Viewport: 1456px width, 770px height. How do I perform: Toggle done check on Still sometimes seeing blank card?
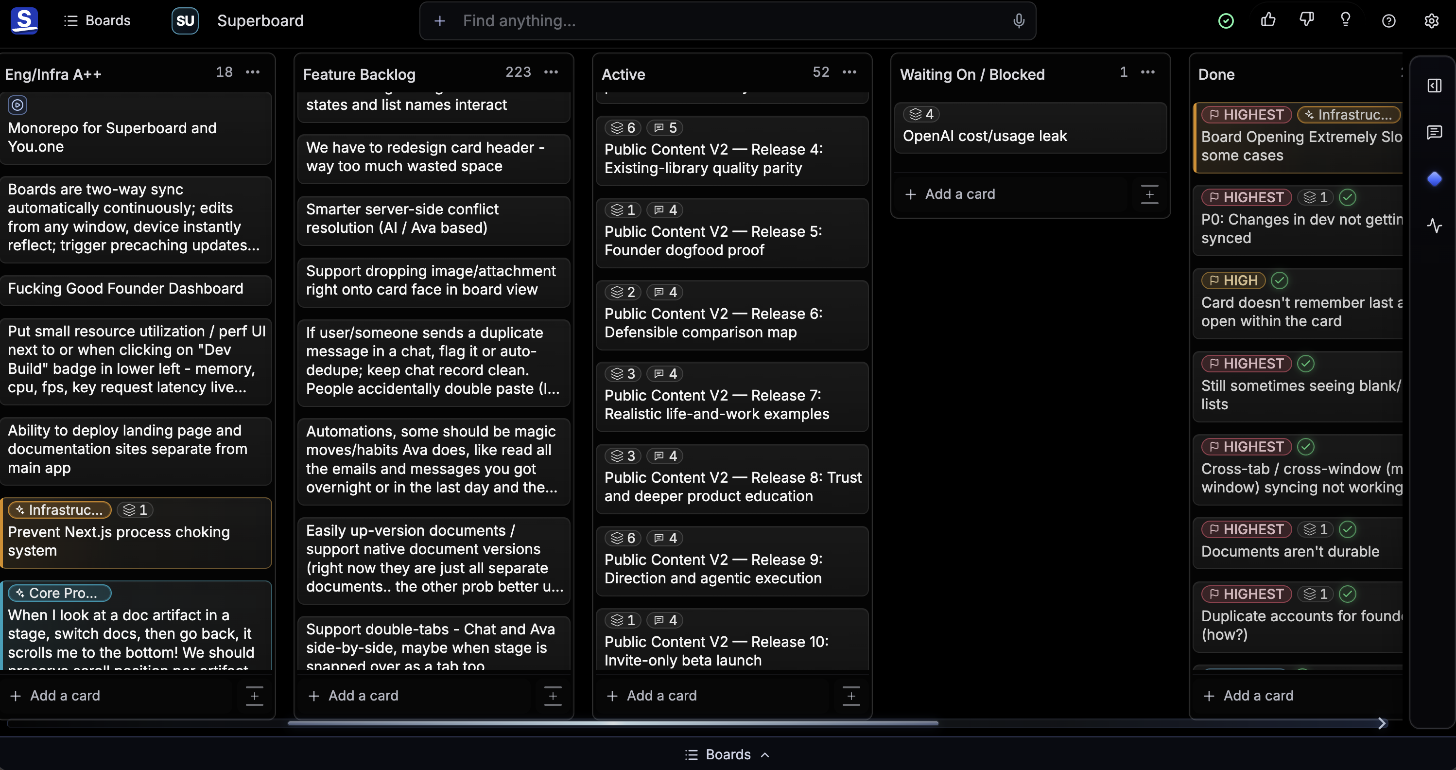(1306, 364)
